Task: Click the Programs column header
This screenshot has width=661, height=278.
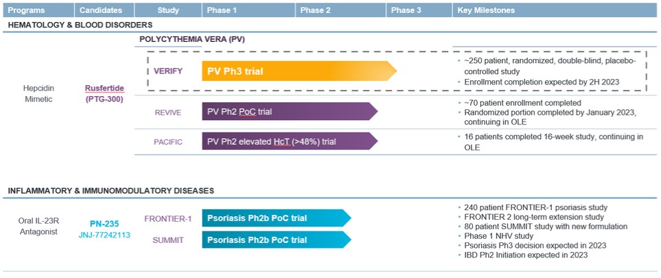Action: point(37,10)
